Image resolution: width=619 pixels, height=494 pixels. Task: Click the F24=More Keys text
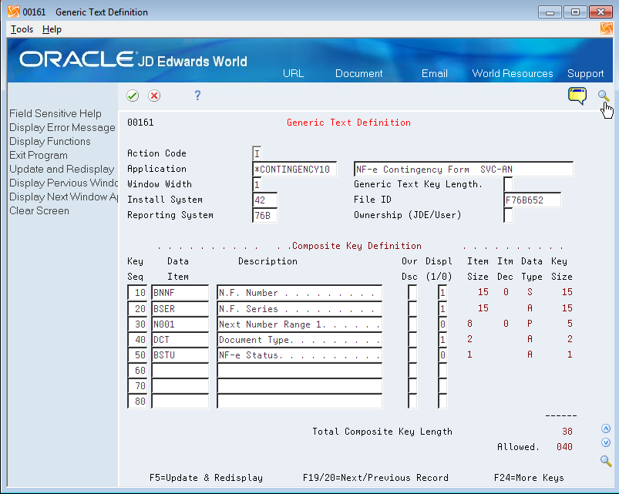pos(529,478)
